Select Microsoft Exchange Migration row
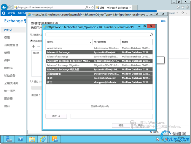 [x=99, y=65]
